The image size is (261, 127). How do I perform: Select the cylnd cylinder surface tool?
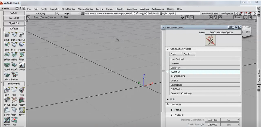[7, 35]
